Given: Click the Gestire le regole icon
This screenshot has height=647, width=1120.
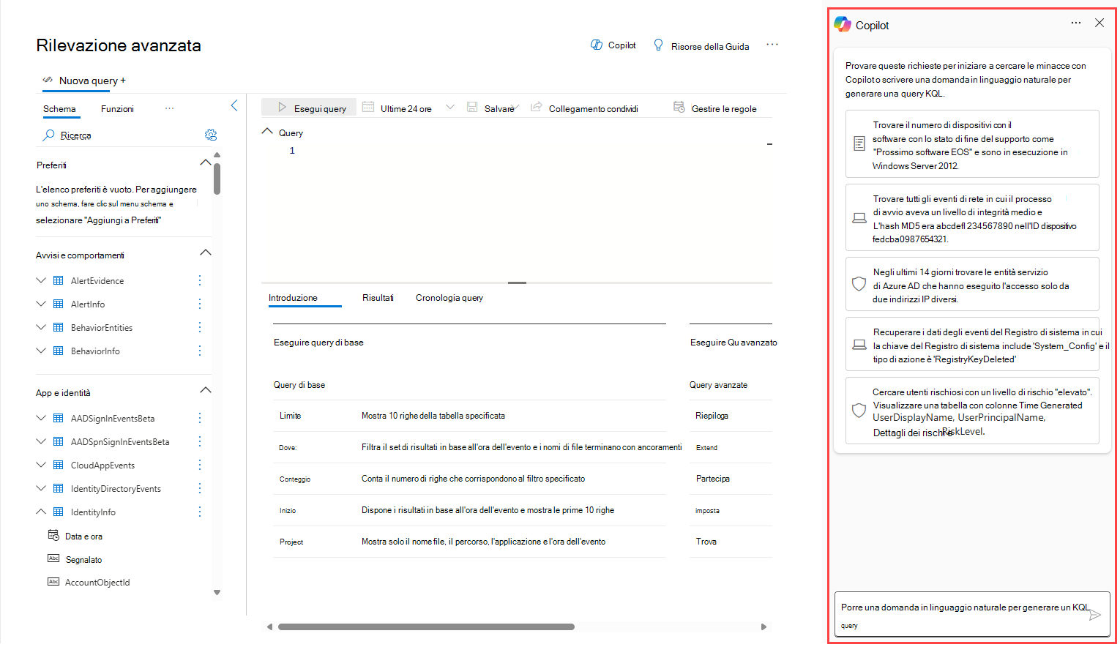Looking at the screenshot, I should (x=679, y=107).
